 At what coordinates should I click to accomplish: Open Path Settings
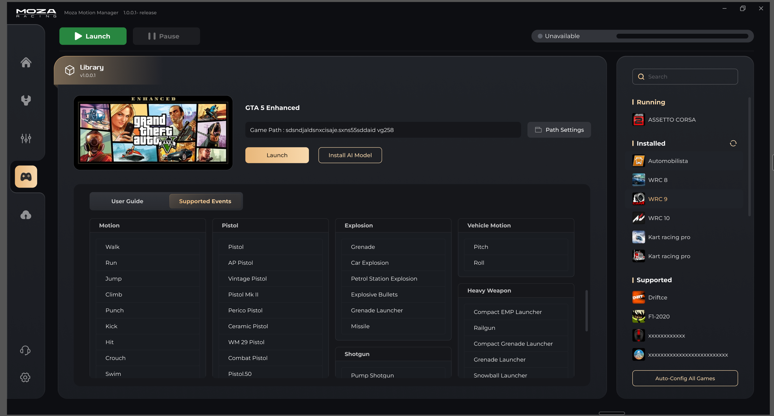(559, 130)
